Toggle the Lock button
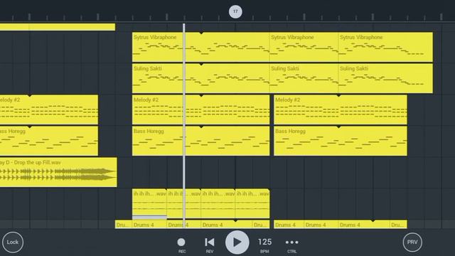Viewport: 455px width, 256px height. [x=13, y=242]
